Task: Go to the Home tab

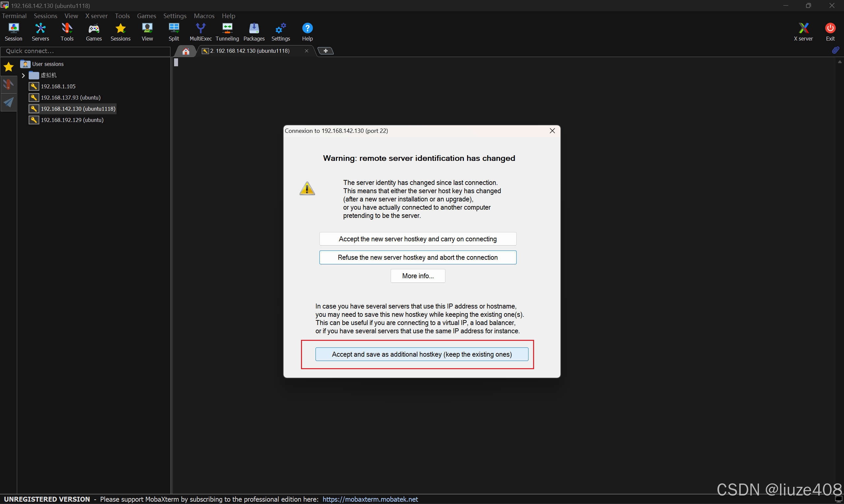Action: click(185, 51)
